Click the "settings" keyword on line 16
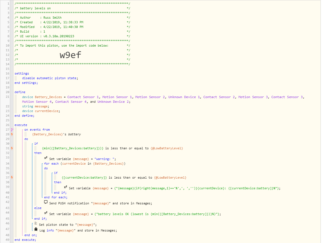Viewport: 323px width, 243px height. tap(22, 73)
